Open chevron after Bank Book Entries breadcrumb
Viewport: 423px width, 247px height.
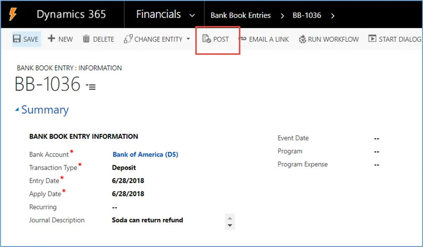(282, 16)
